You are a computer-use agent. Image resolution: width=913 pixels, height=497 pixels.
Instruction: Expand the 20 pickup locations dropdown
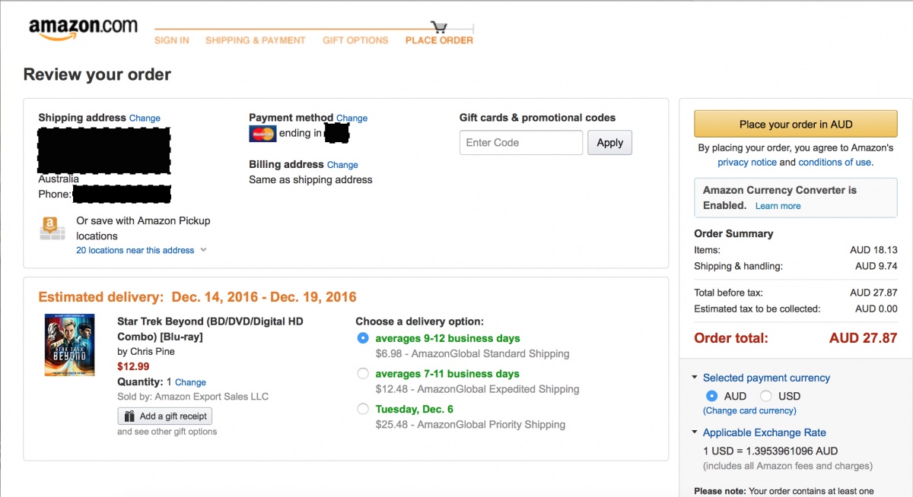203,250
